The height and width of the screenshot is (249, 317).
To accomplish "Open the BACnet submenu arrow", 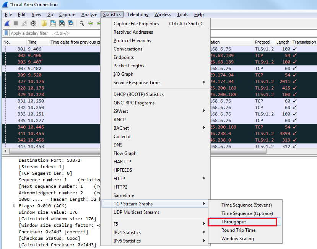I will 204,128.
